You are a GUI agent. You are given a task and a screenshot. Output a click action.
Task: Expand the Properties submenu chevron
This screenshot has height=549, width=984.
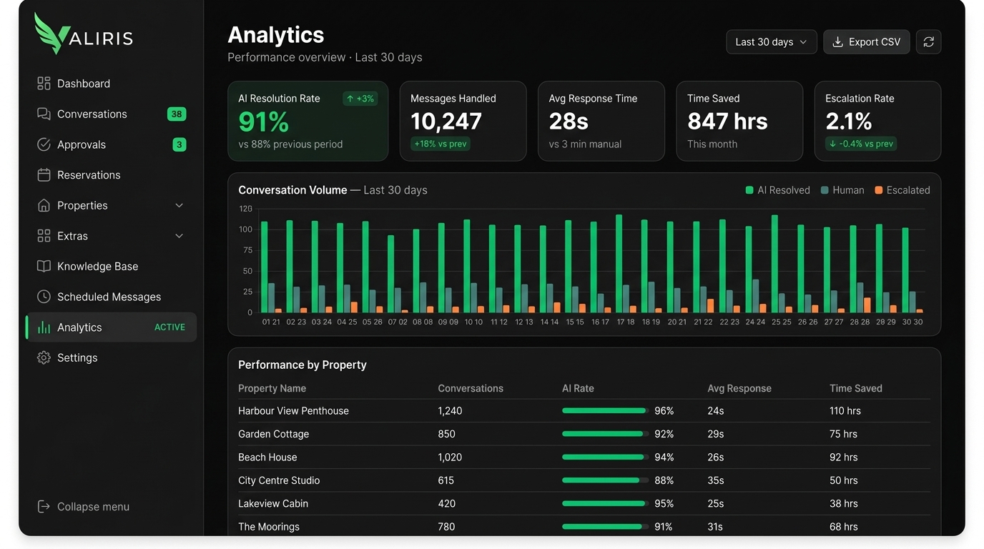(x=179, y=206)
